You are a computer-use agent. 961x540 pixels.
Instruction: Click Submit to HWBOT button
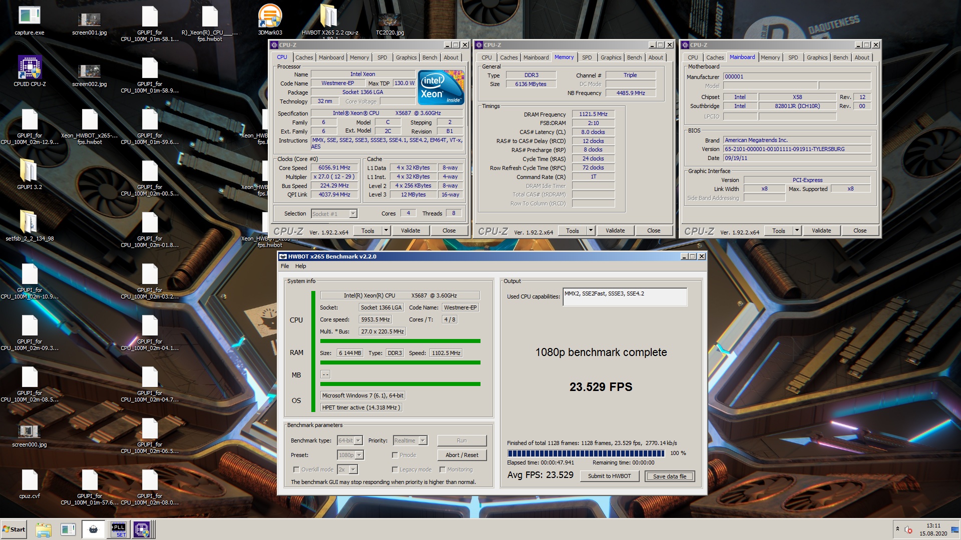pyautogui.click(x=609, y=476)
